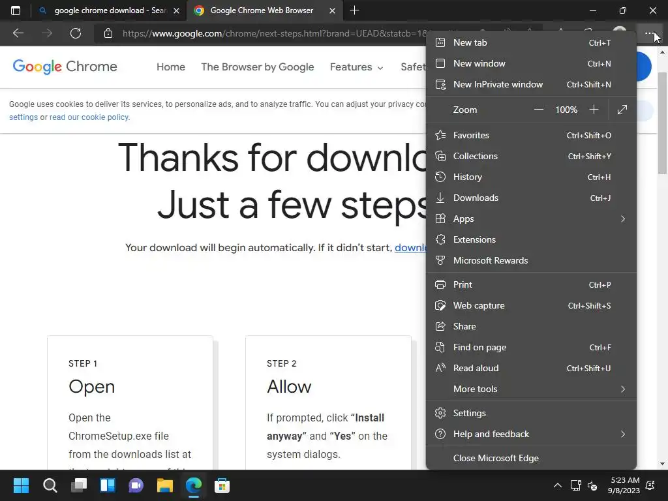Click the Extensions puzzle icon

point(440,239)
